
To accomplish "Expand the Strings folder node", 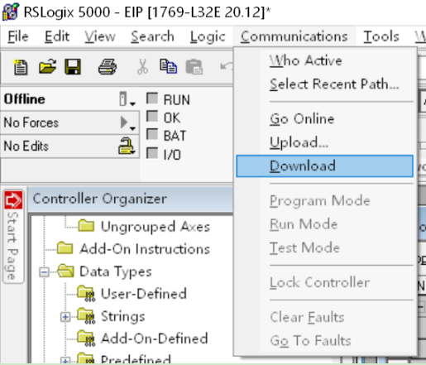I will [65, 317].
